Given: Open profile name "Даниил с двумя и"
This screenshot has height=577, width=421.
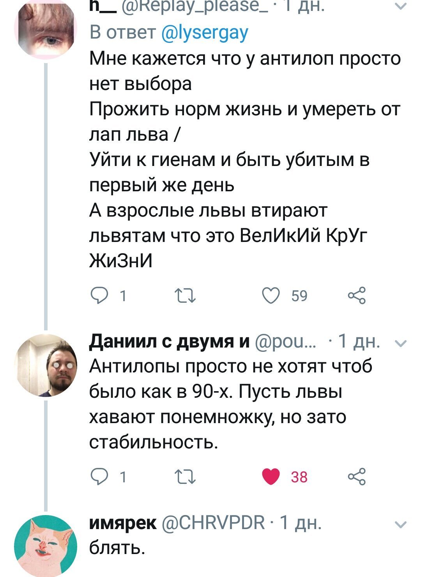Looking at the screenshot, I should [x=170, y=342].
